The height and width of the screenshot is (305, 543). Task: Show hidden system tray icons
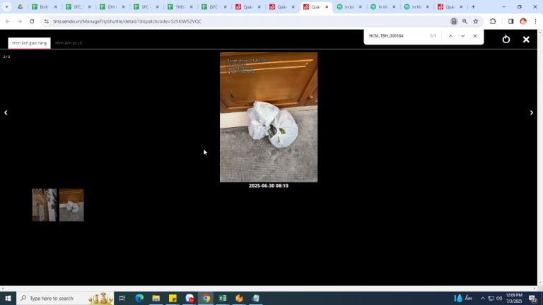click(x=483, y=298)
